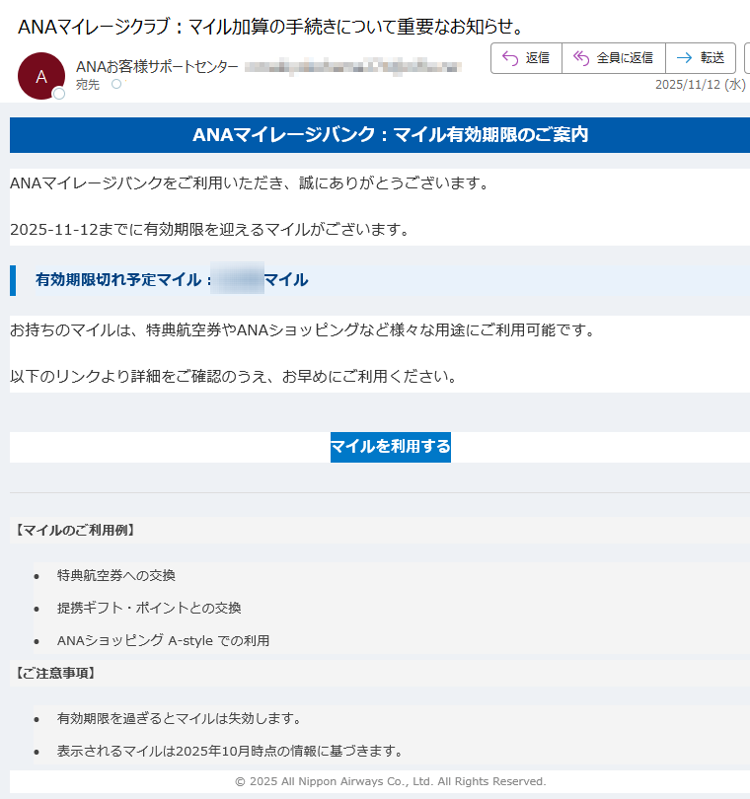Click the blue banner ANAマイレージバンク heading

(390, 134)
